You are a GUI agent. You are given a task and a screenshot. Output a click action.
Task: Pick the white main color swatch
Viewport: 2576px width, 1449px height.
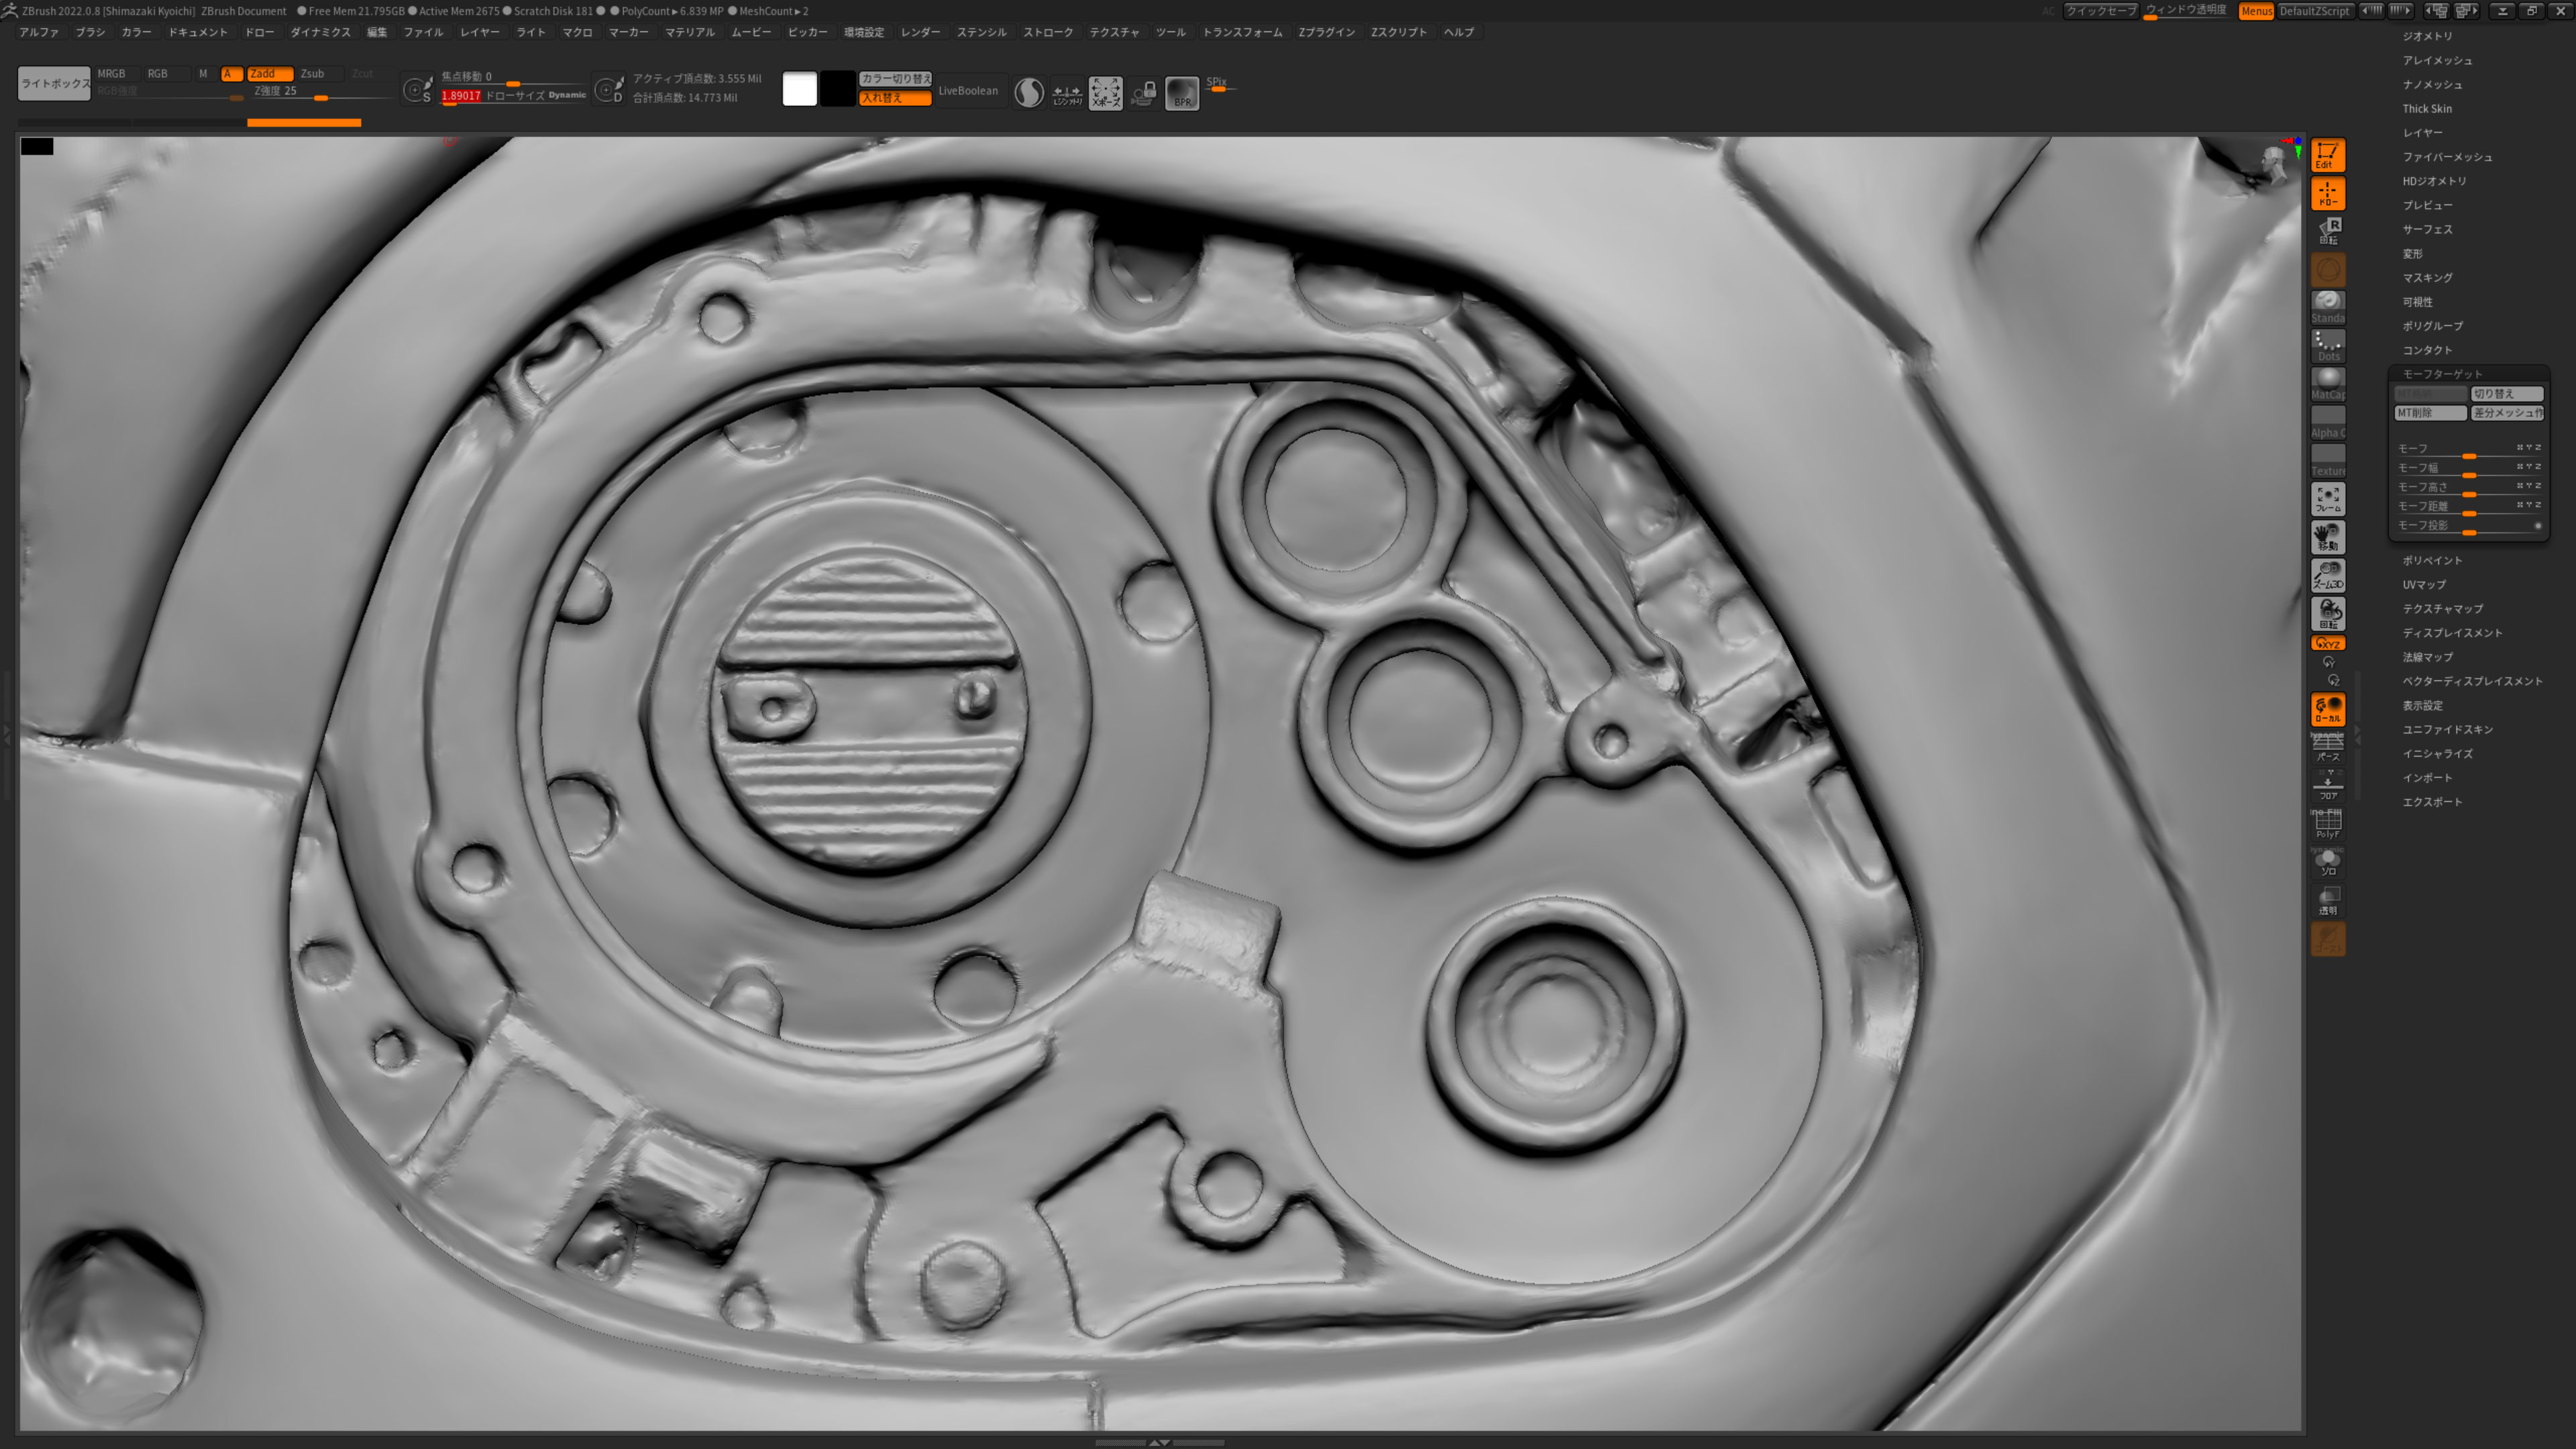coord(799,89)
